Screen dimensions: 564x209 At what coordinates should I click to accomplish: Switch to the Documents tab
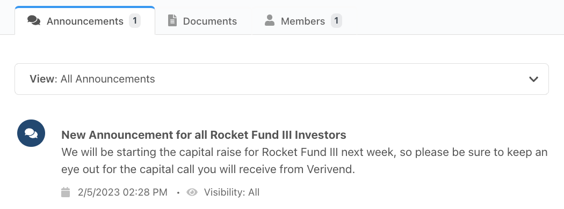203,21
